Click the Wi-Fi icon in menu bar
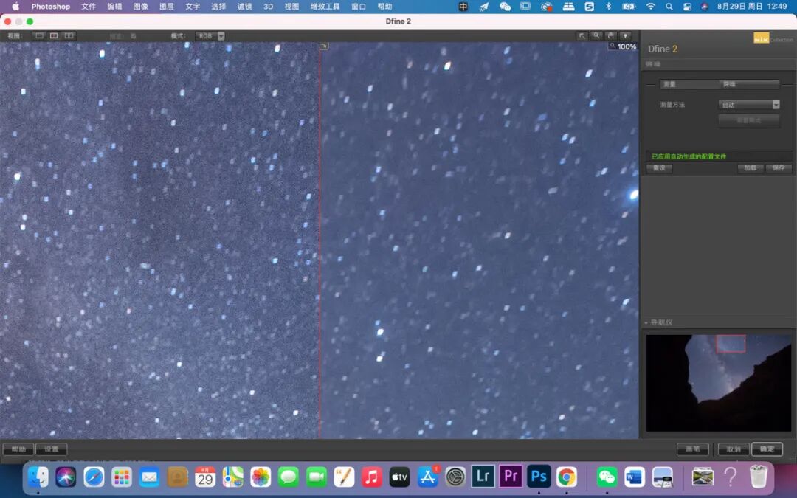 (651, 7)
